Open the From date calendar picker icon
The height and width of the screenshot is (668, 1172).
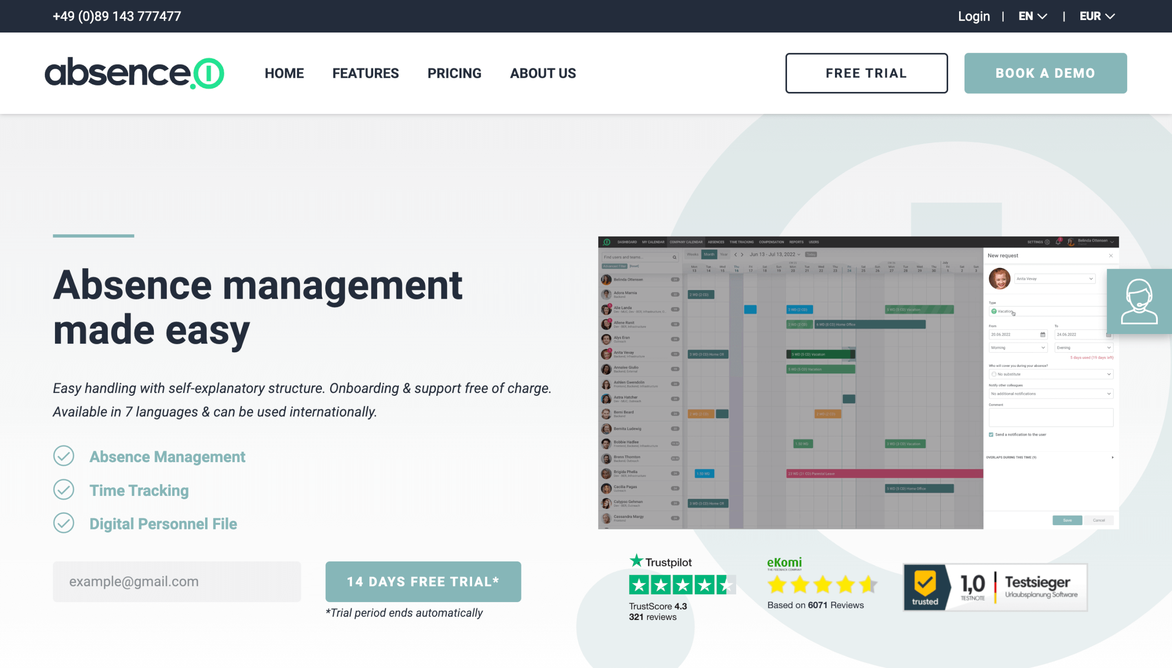1042,334
